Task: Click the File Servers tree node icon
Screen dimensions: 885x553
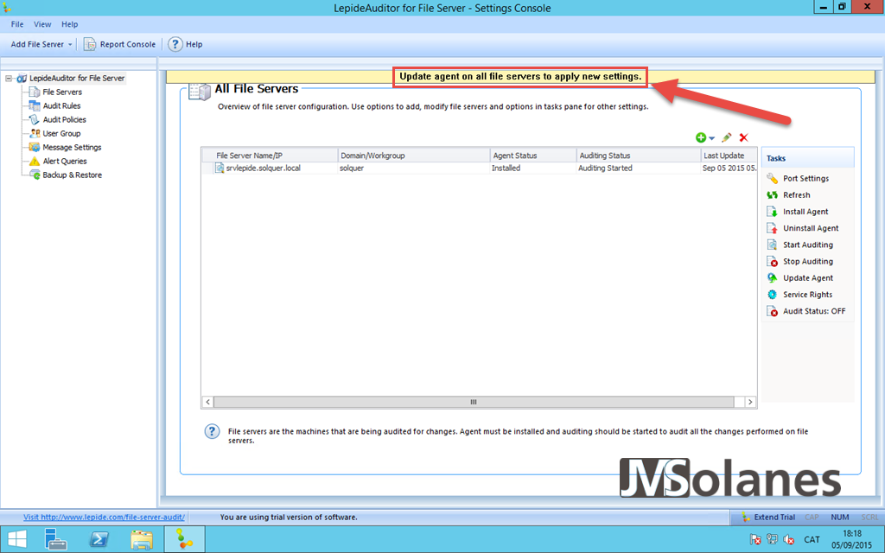Action: coord(35,92)
